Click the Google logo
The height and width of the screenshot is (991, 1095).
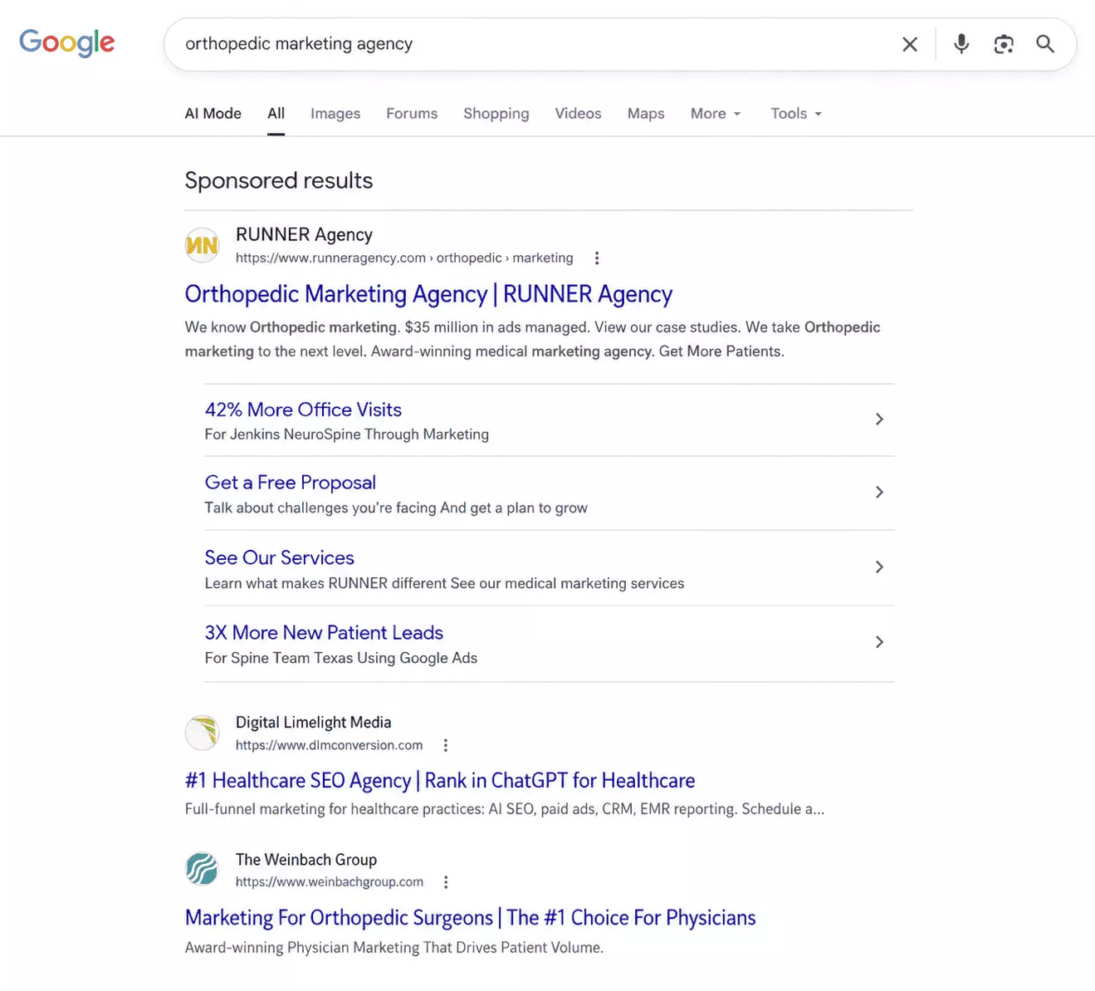(67, 43)
